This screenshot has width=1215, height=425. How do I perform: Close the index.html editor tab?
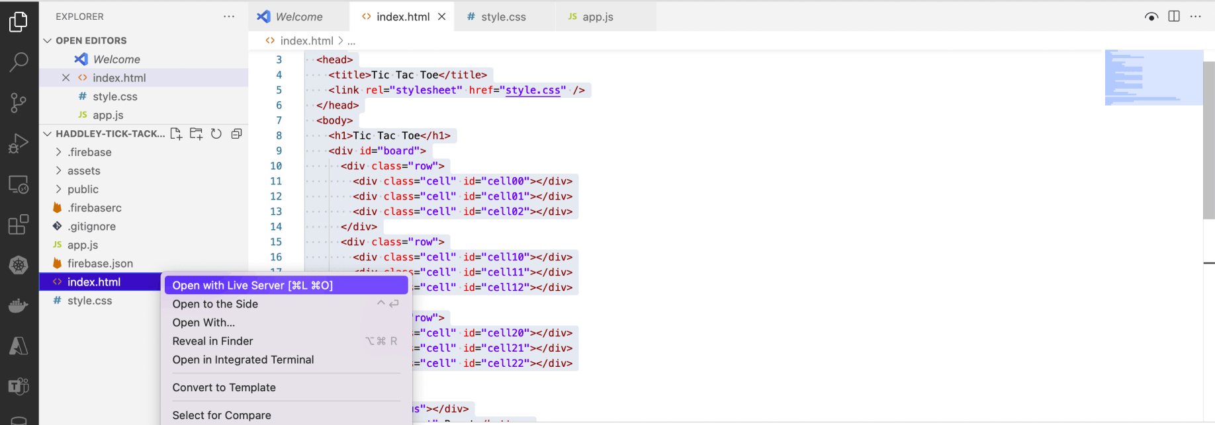(442, 17)
